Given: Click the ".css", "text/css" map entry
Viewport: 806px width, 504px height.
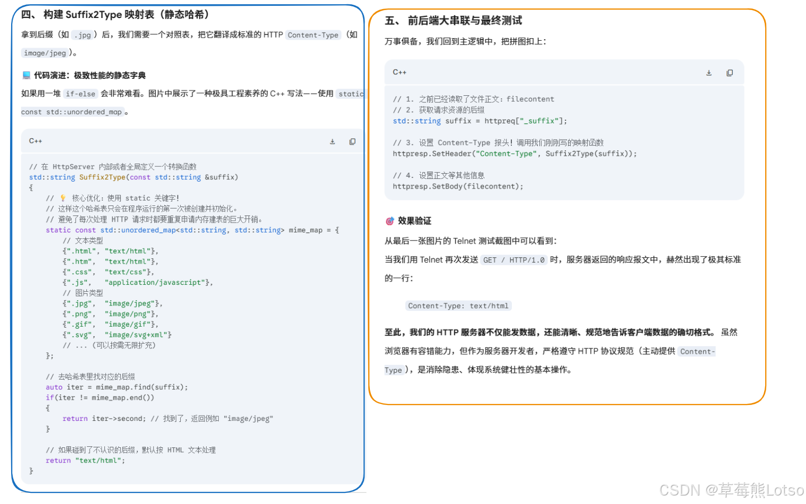Looking at the screenshot, I should pos(108,272).
